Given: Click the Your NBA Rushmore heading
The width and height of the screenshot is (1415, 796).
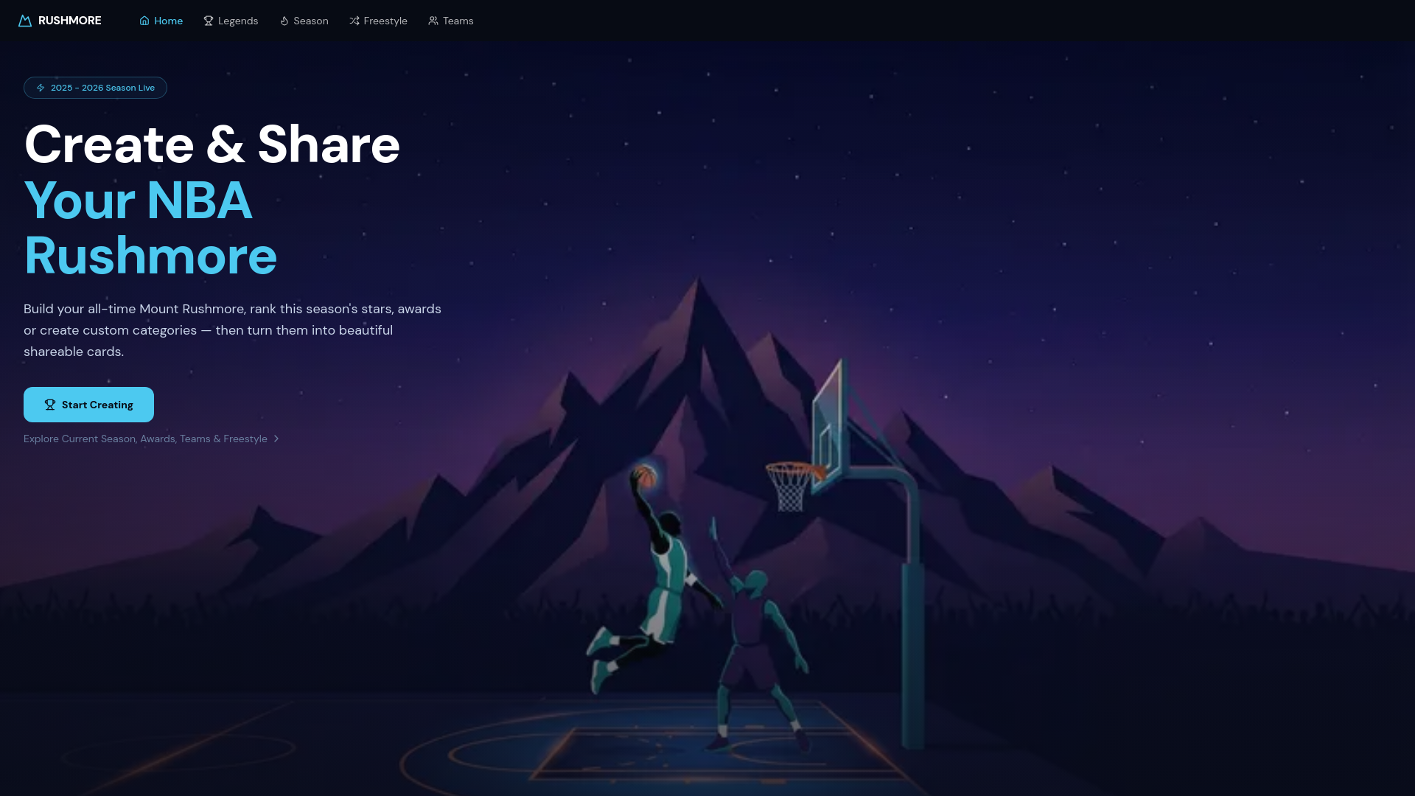Looking at the screenshot, I should (150, 228).
